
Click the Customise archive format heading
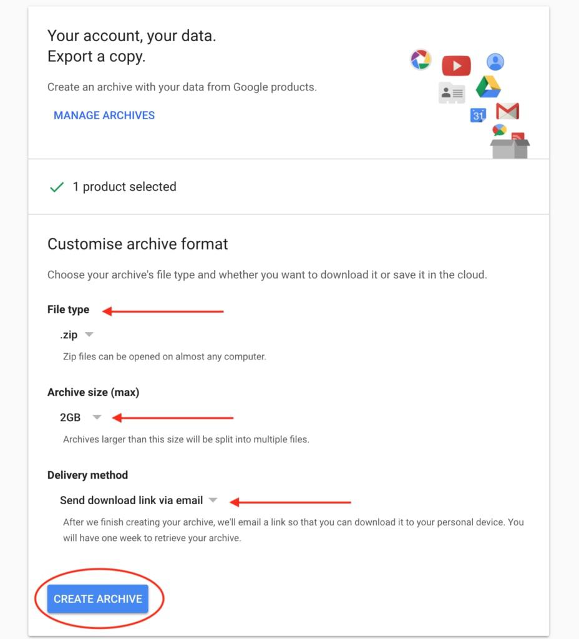138,244
